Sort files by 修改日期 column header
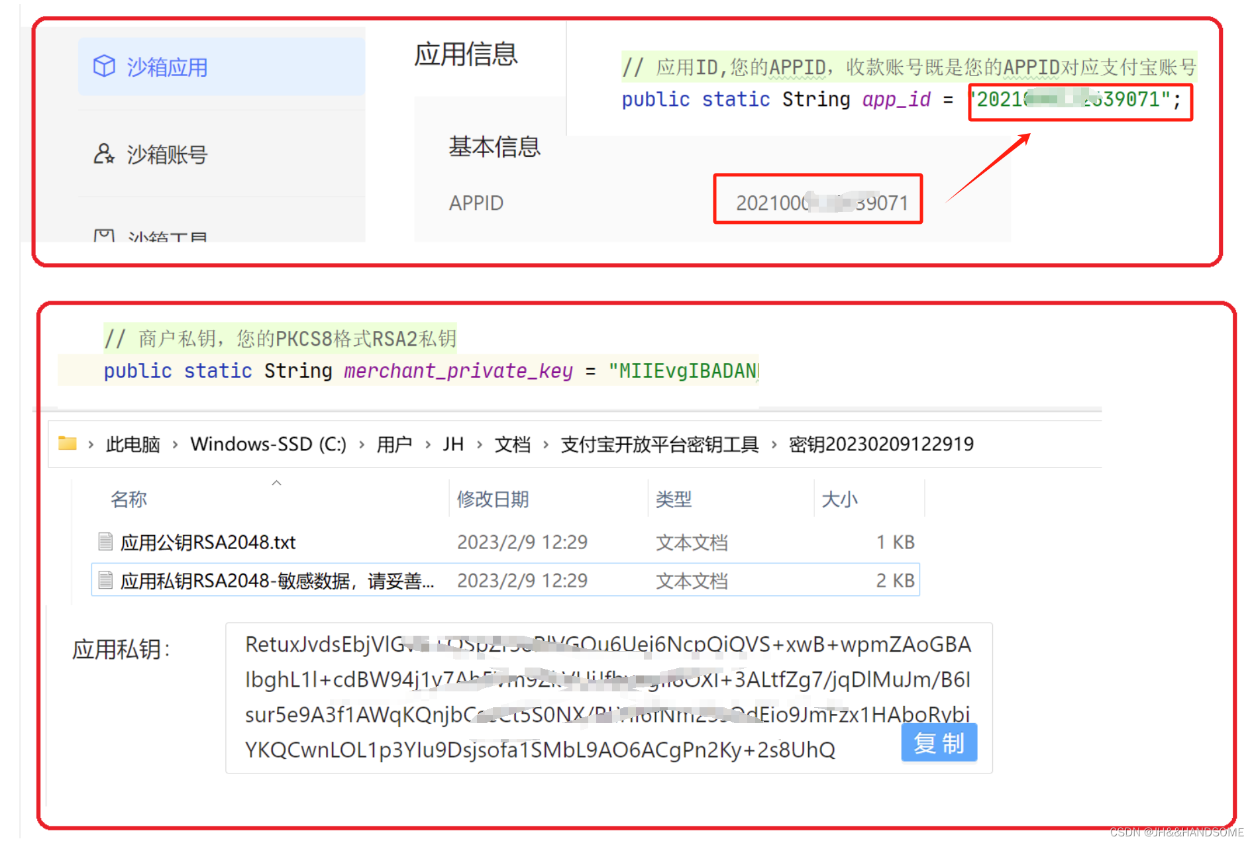 tap(493, 499)
